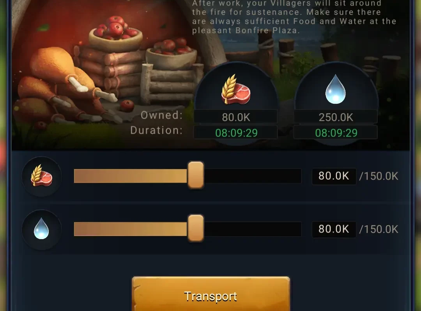Screen dimensions: 421x311
Task: Tap the water owned value 250.0K
Action: click(x=336, y=117)
